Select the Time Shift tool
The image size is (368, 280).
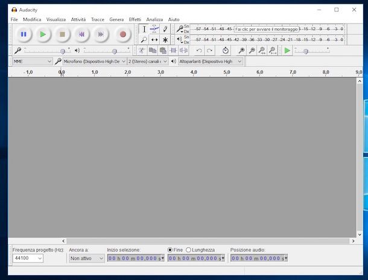tap(154, 40)
